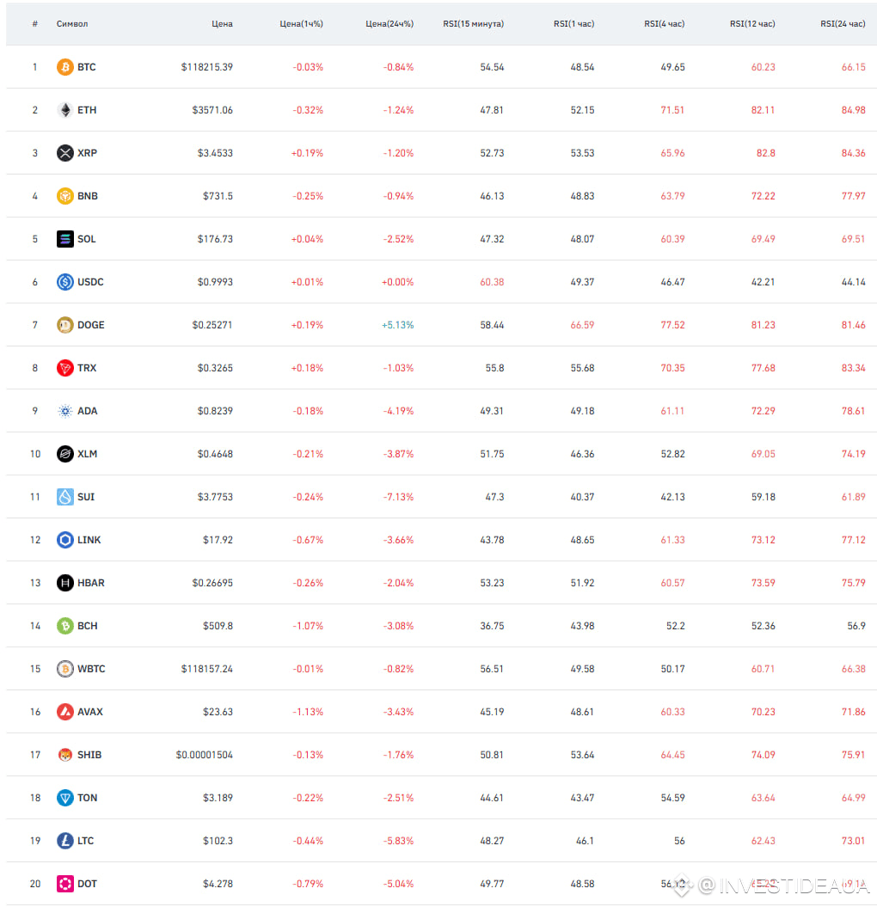Click the AVAX red triangle icon
Viewport: 877px width, 907px height.
coord(64,712)
